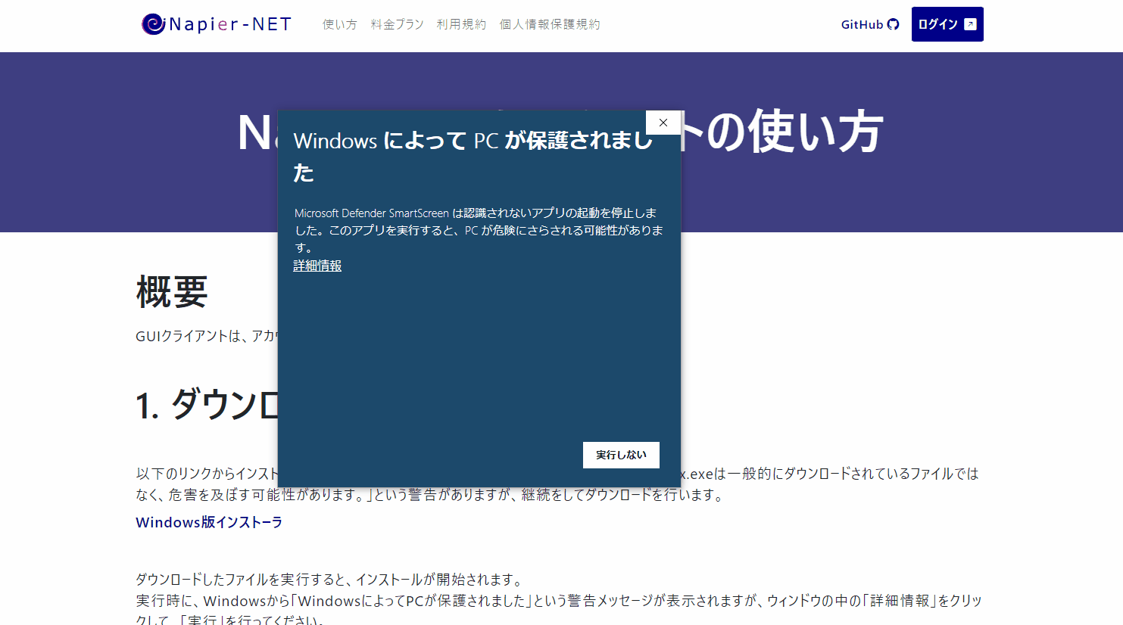Open the 利用規約 menu item

point(461,24)
